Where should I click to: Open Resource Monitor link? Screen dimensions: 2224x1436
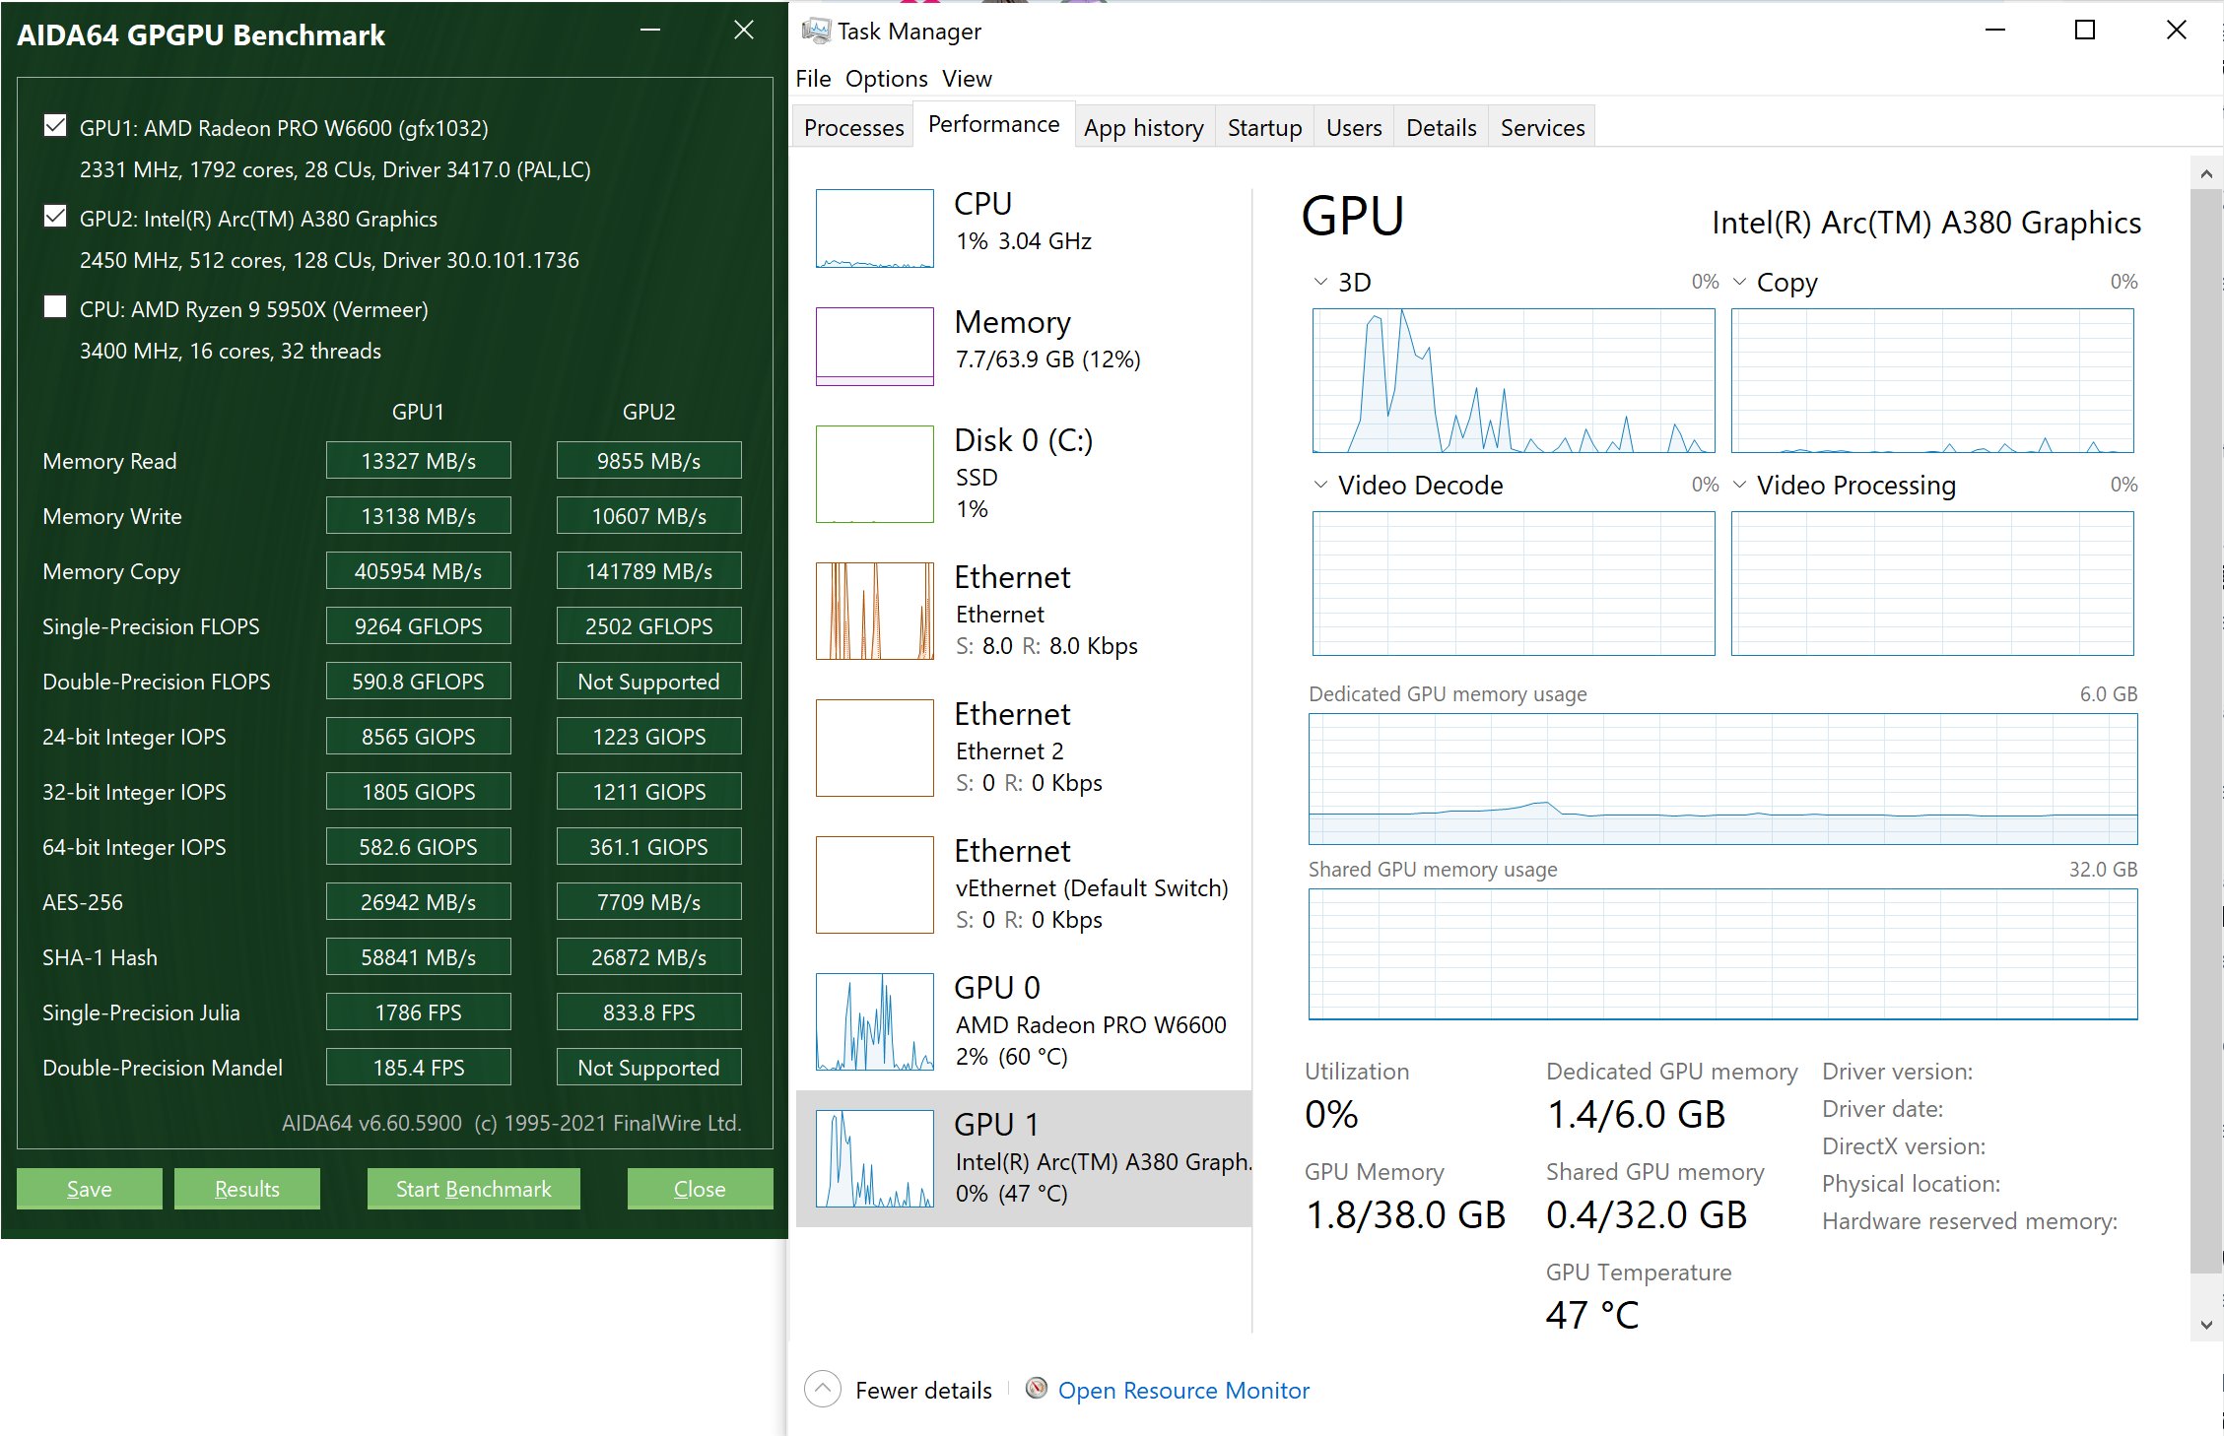click(x=1183, y=1390)
